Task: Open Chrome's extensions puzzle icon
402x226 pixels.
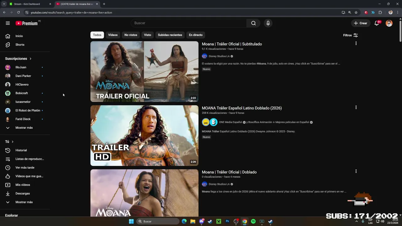Action: (x=380, y=13)
